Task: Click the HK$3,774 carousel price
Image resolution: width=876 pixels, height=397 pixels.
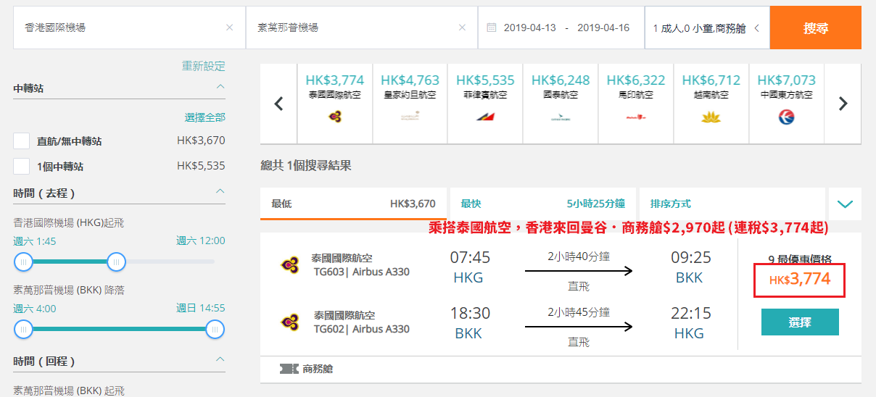Action: click(335, 80)
